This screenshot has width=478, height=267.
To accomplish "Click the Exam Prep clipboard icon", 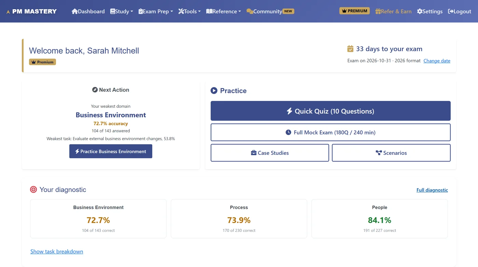I will [x=141, y=11].
